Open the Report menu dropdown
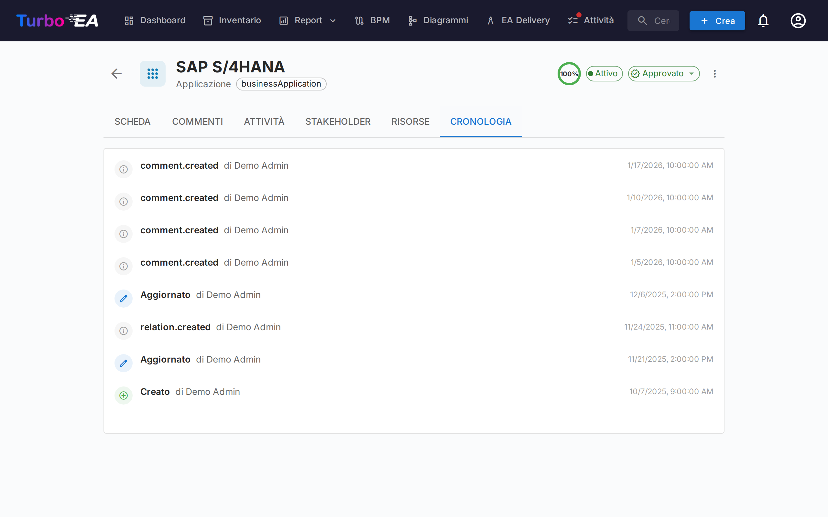 (x=308, y=21)
